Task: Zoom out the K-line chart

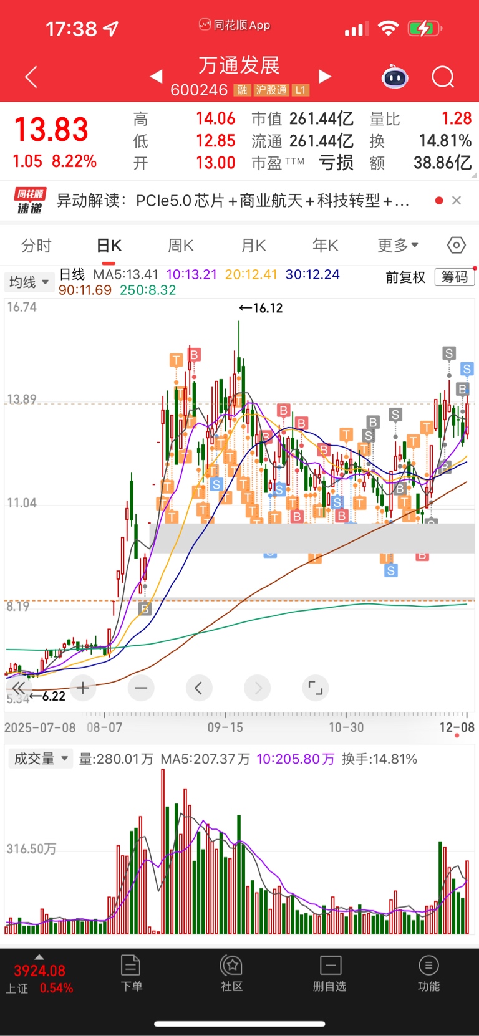Action: pos(141,688)
